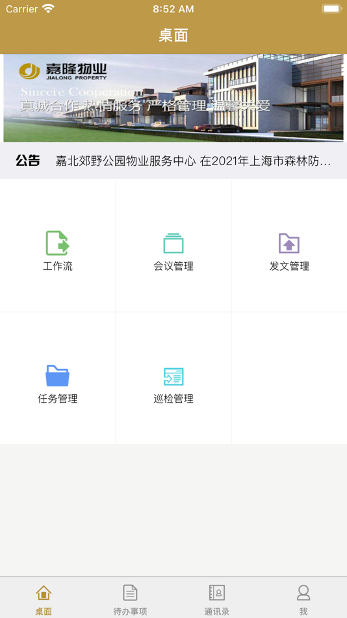
Task: Select the 桌面 tab label
Action: [x=44, y=611]
